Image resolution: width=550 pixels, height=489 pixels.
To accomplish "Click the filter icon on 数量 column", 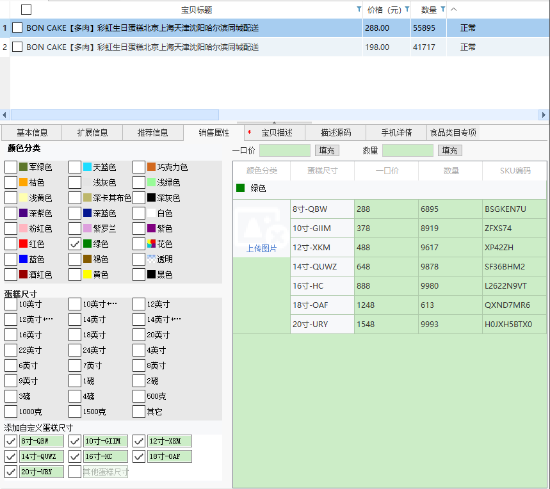I will (443, 10).
